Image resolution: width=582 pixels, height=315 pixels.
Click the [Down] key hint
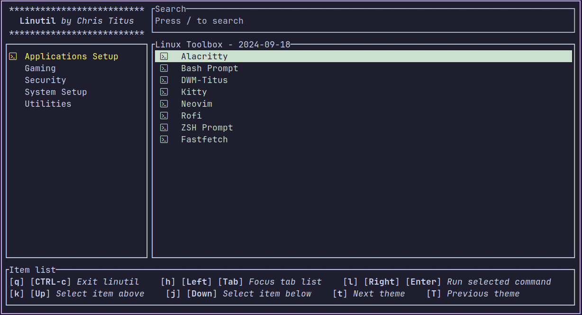click(x=202, y=294)
